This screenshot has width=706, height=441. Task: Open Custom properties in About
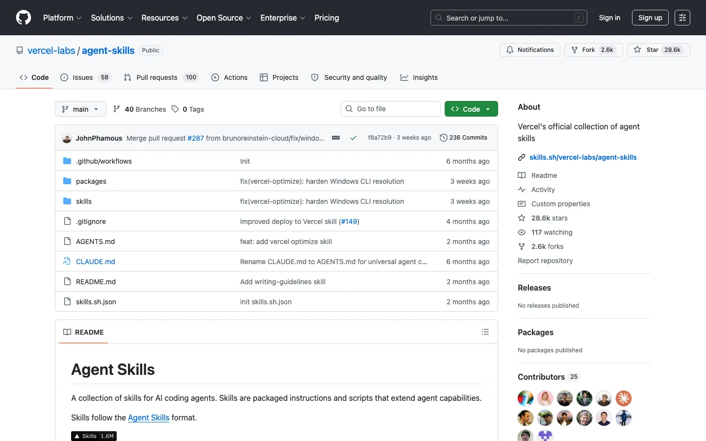tap(554, 204)
